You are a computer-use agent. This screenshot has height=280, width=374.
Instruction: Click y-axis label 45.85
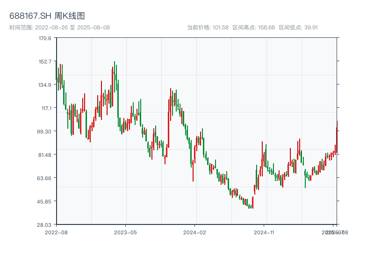point(44,202)
